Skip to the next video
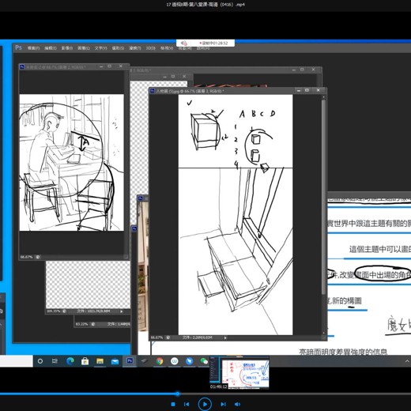 (x=223, y=404)
